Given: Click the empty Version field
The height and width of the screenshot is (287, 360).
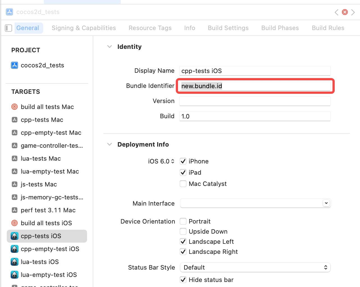Looking at the screenshot, I should (255, 101).
